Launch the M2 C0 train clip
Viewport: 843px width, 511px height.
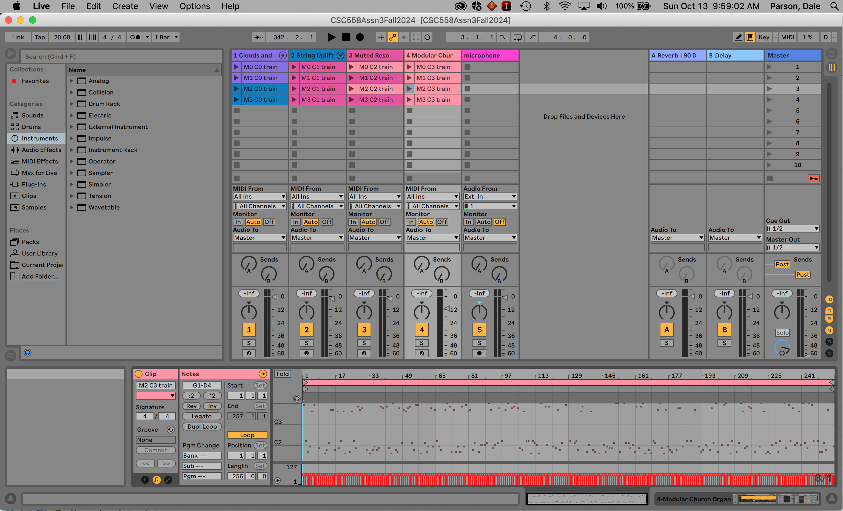[236, 89]
